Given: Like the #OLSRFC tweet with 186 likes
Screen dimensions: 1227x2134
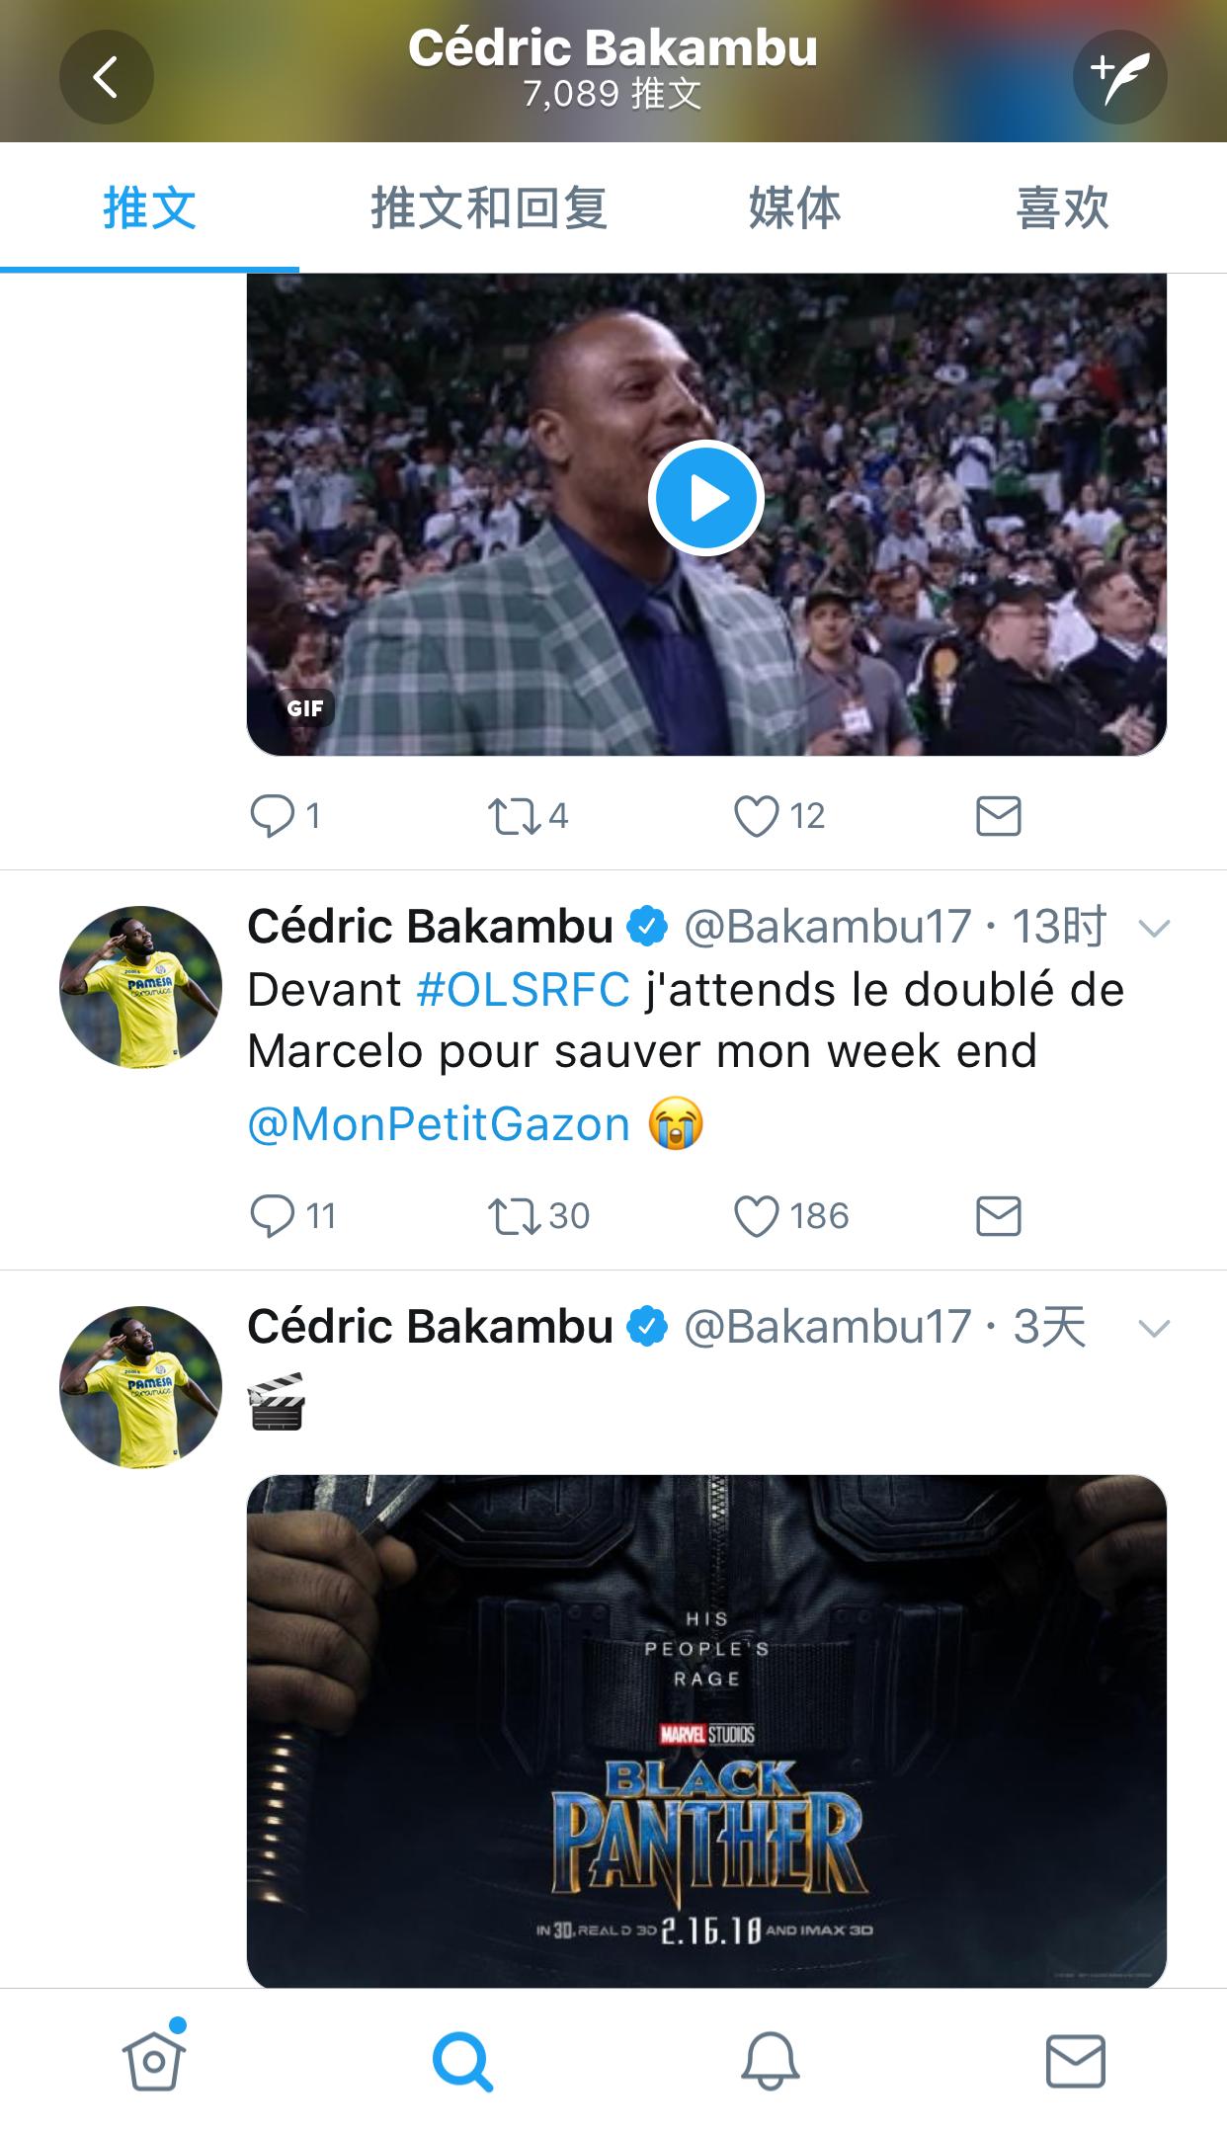Looking at the screenshot, I should [x=757, y=1216].
